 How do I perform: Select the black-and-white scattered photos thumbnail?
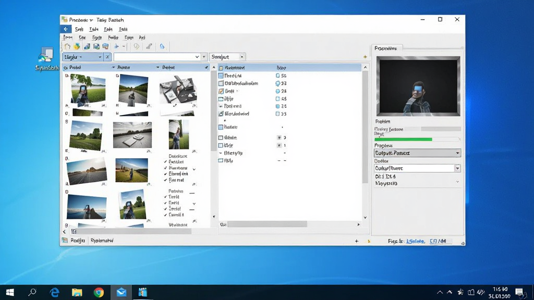tap(178, 90)
